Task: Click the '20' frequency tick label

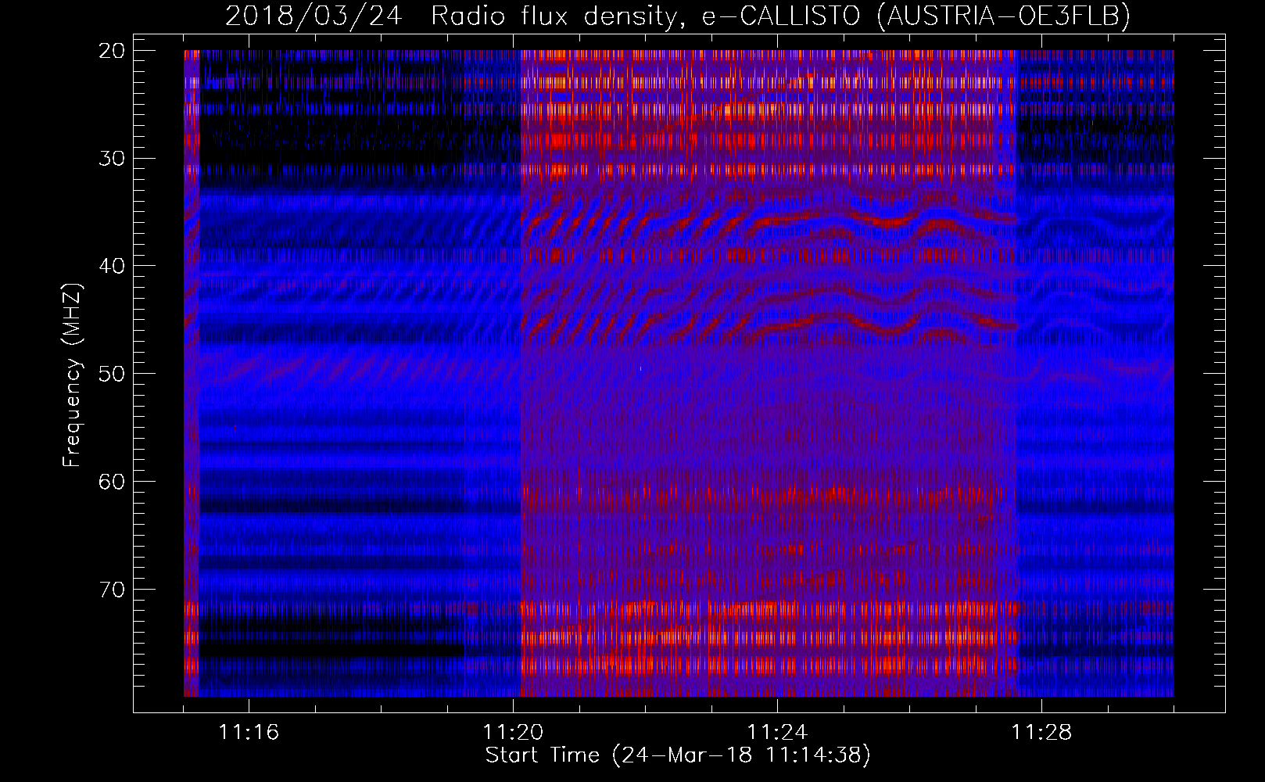Action: pos(113,51)
